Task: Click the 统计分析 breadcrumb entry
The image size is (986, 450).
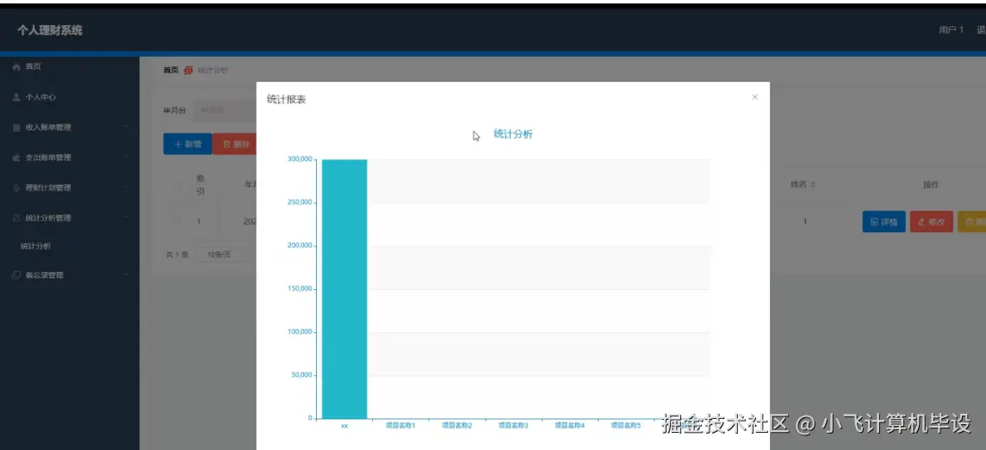Action: pos(213,71)
